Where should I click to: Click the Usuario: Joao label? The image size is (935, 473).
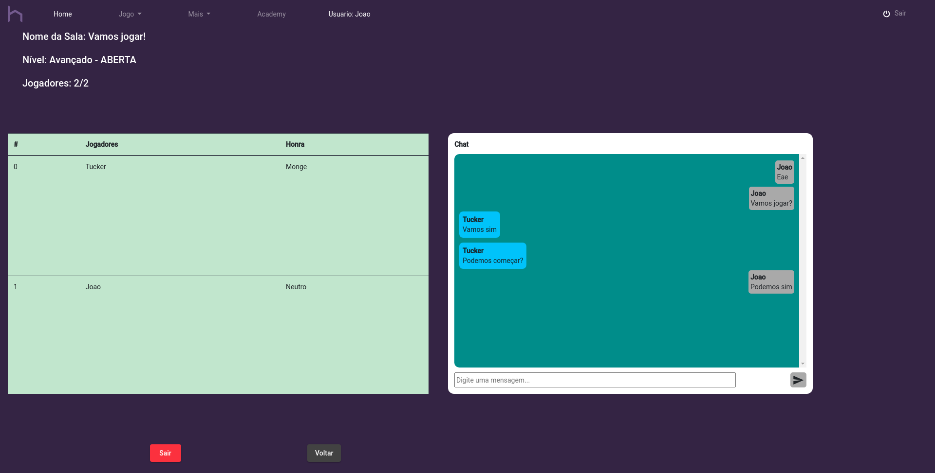coord(349,14)
